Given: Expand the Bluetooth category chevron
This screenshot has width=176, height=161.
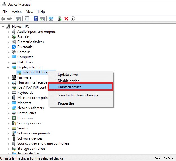Looking at the screenshot, I should click(8, 47).
